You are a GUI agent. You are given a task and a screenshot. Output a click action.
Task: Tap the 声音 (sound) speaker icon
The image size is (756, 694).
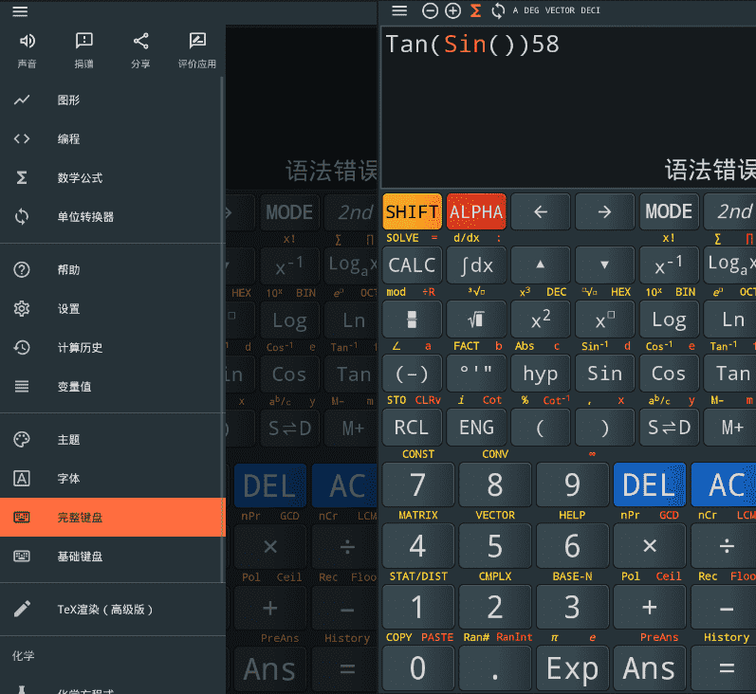point(28,41)
